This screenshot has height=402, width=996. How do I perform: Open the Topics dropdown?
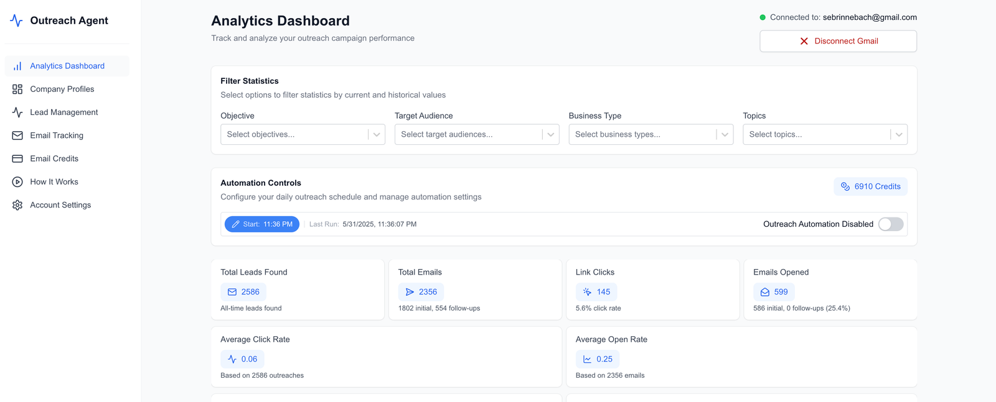click(825, 134)
